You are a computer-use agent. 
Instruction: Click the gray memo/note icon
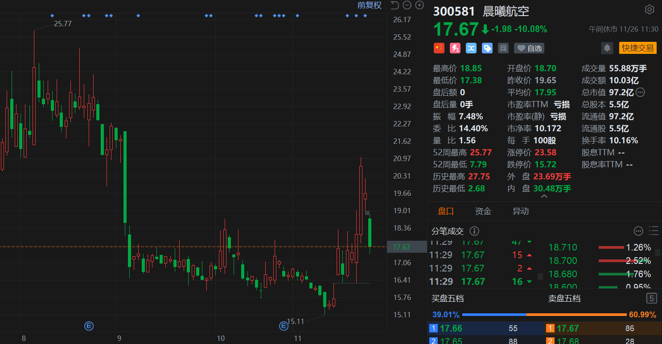pos(503,48)
